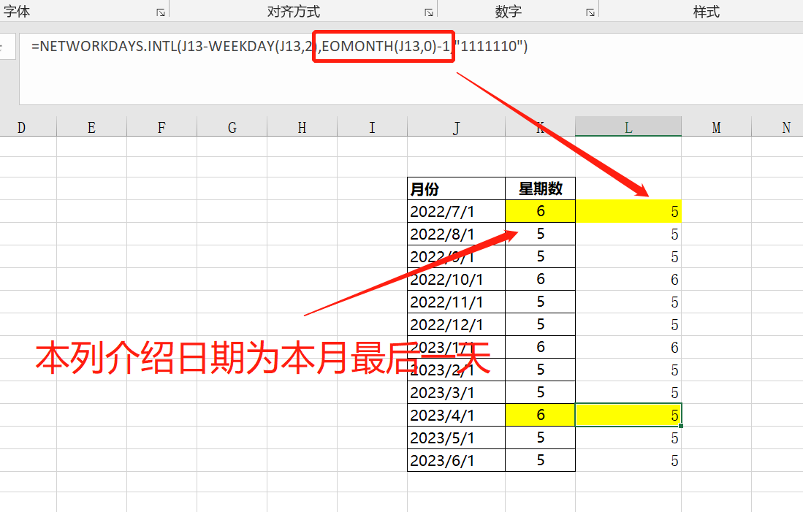This screenshot has height=512, width=803.
Task: Open the 对齐方式 group dialog launcher
Action: [429, 12]
